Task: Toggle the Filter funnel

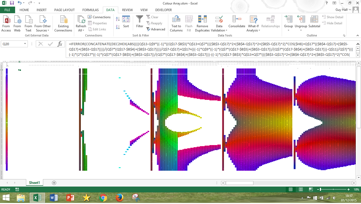Action: pos(140,22)
